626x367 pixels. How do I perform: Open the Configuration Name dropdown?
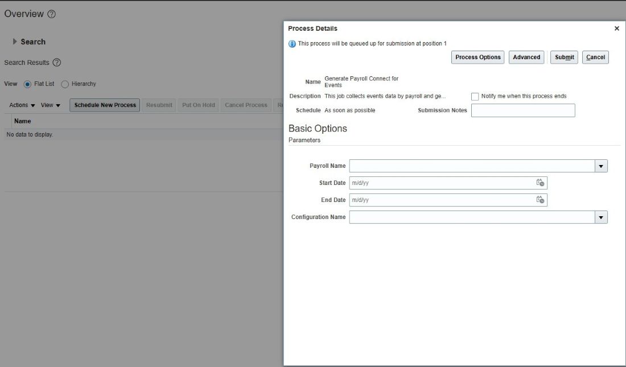tap(601, 217)
